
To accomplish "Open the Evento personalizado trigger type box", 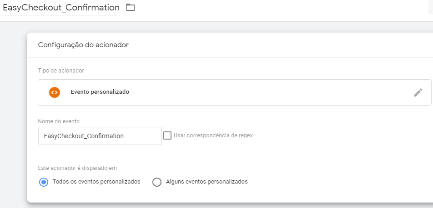I will click(234, 92).
